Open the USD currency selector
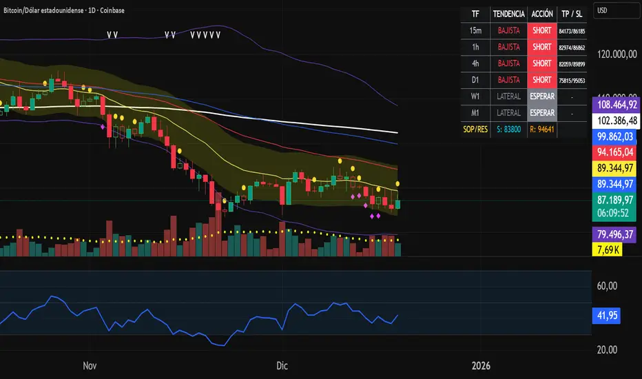Image resolution: width=642 pixels, height=379 pixels. (616, 11)
